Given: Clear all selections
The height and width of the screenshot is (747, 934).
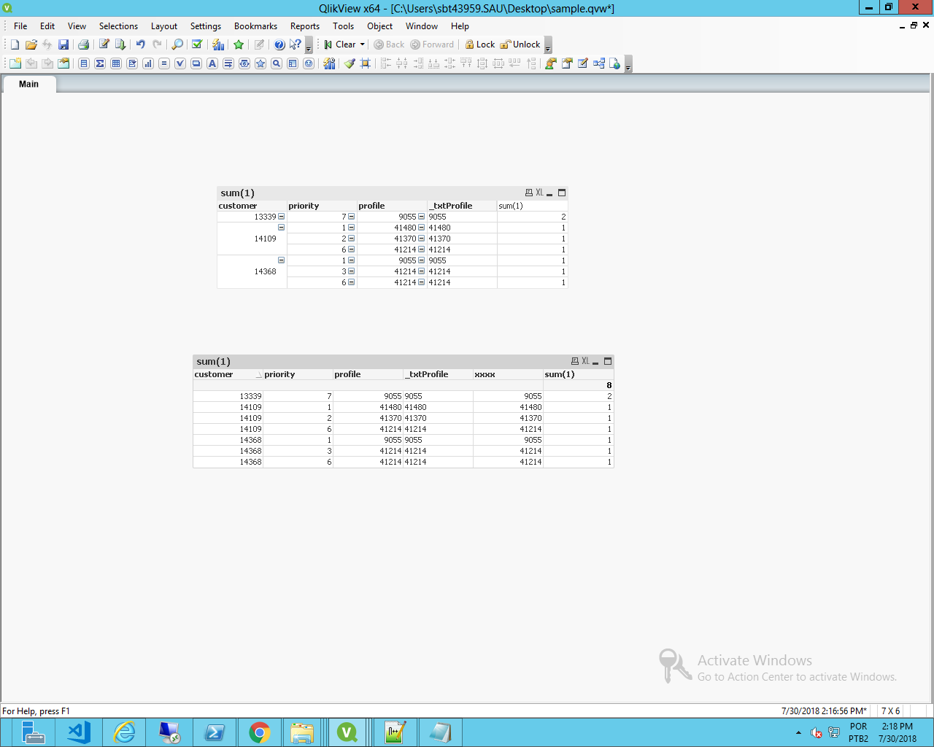Looking at the screenshot, I should [340, 44].
